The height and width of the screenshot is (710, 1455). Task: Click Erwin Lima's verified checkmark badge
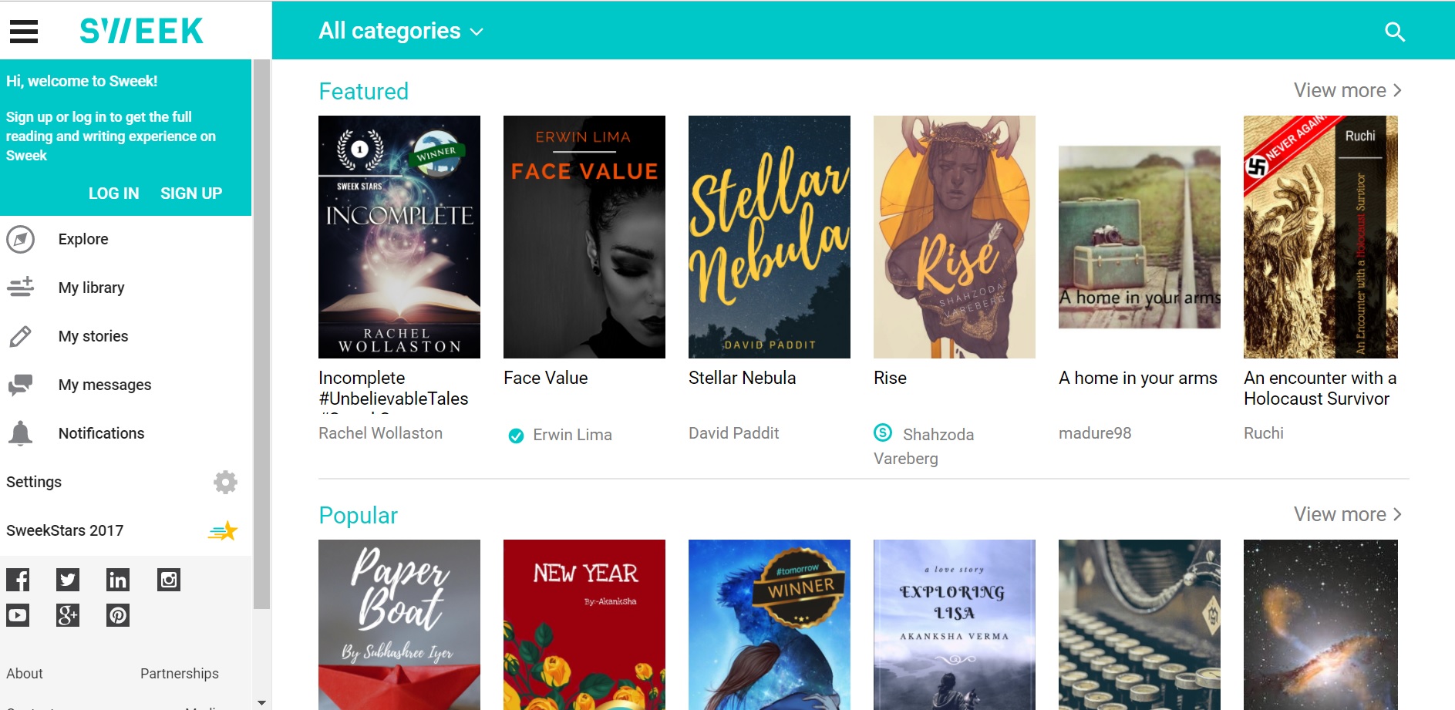[516, 436]
